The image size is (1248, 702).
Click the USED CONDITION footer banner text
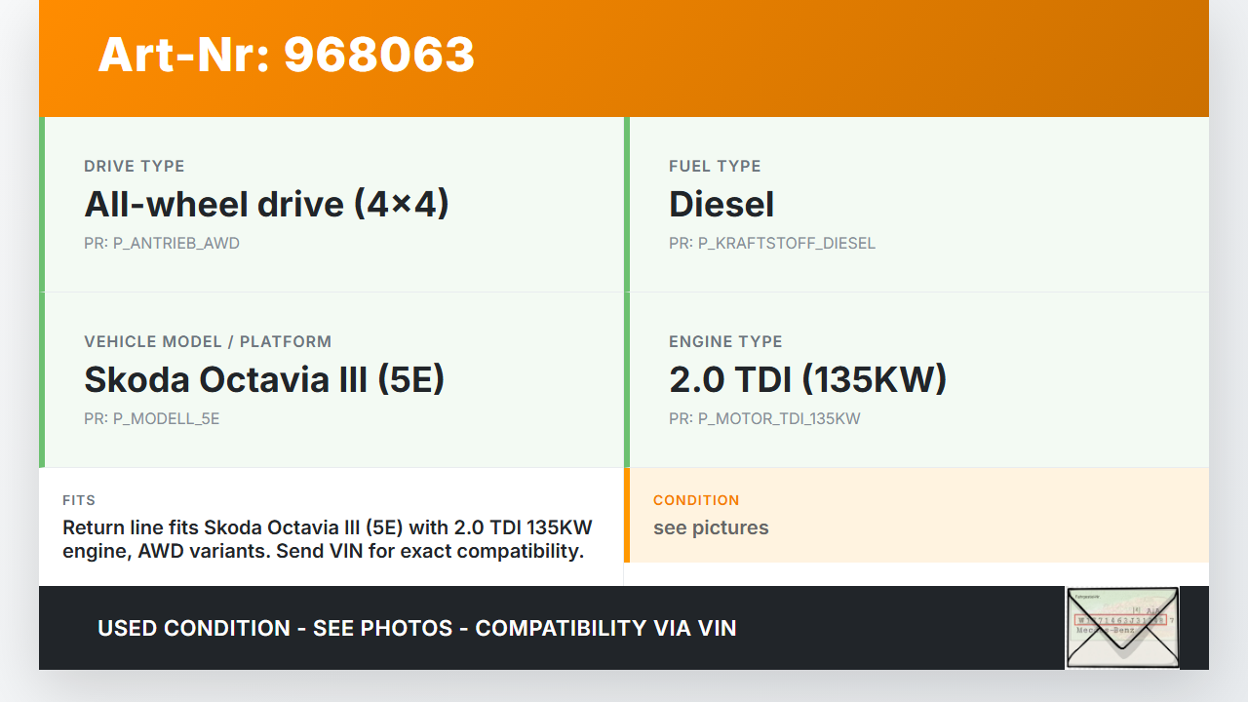click(417, 628)
